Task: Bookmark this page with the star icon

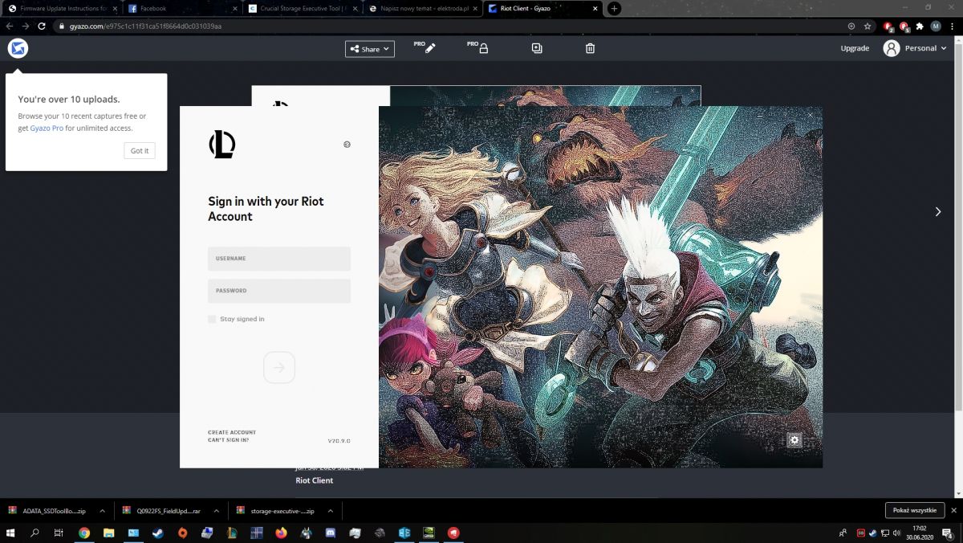Action: tap(868, 26)
